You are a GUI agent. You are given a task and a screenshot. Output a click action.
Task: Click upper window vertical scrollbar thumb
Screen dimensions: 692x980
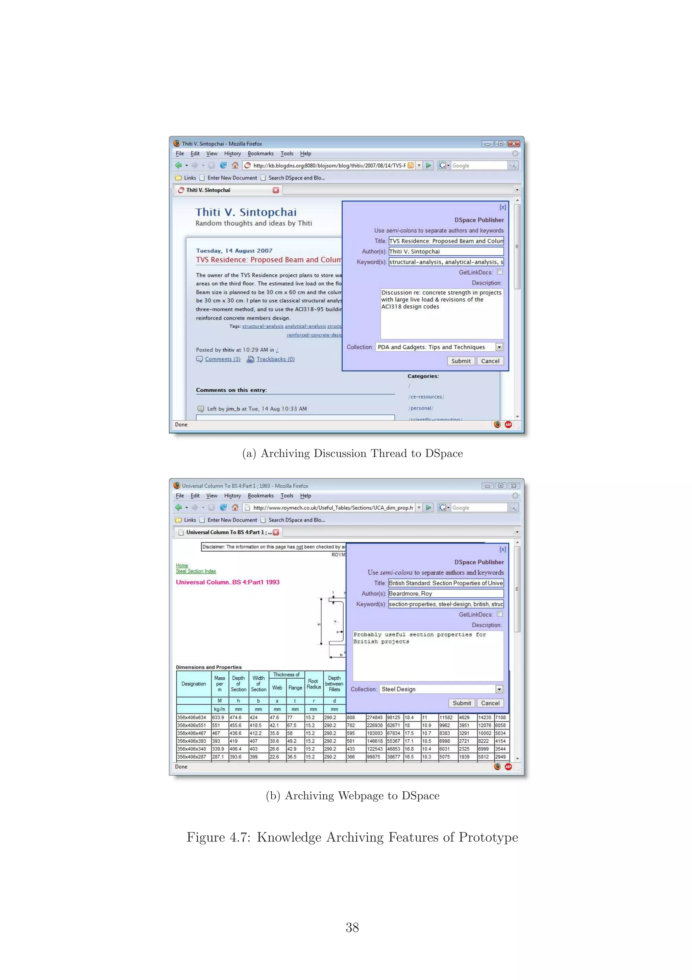pyautogui.click(x=517, y=247)
